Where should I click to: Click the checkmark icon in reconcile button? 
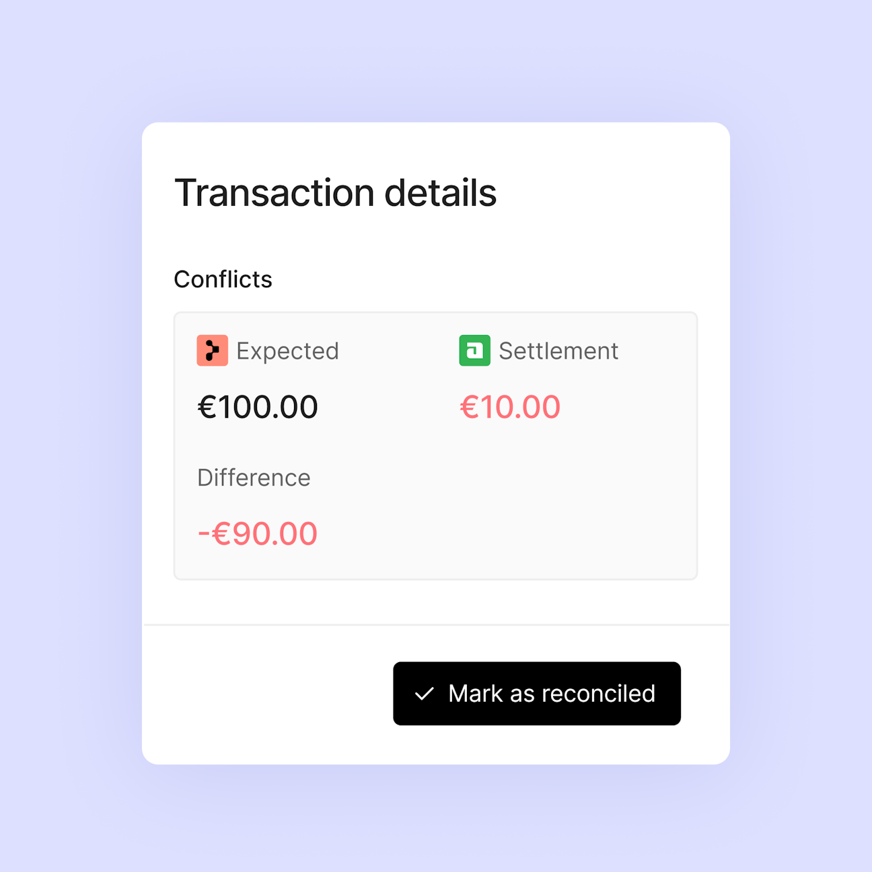tap(425, 694)
